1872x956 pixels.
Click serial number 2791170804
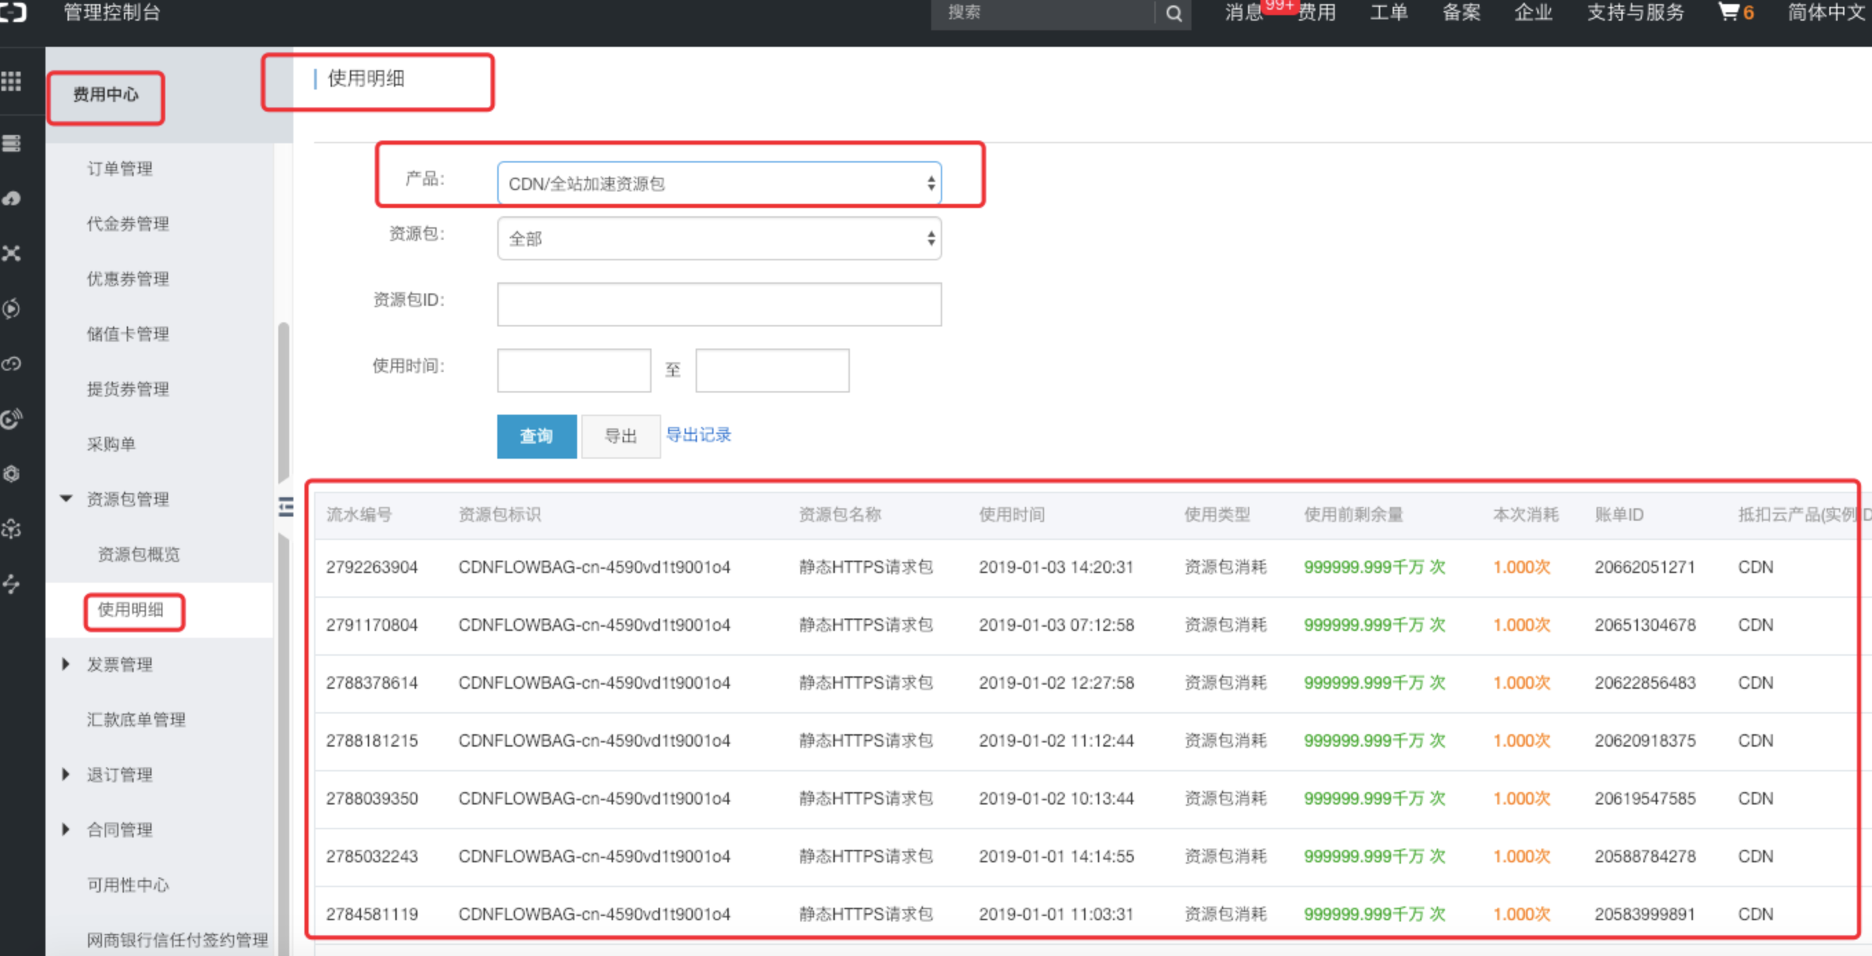[x=372, y=625]
